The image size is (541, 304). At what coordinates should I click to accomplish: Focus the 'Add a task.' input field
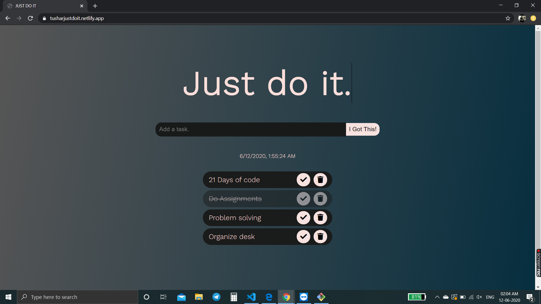[251, 129]
